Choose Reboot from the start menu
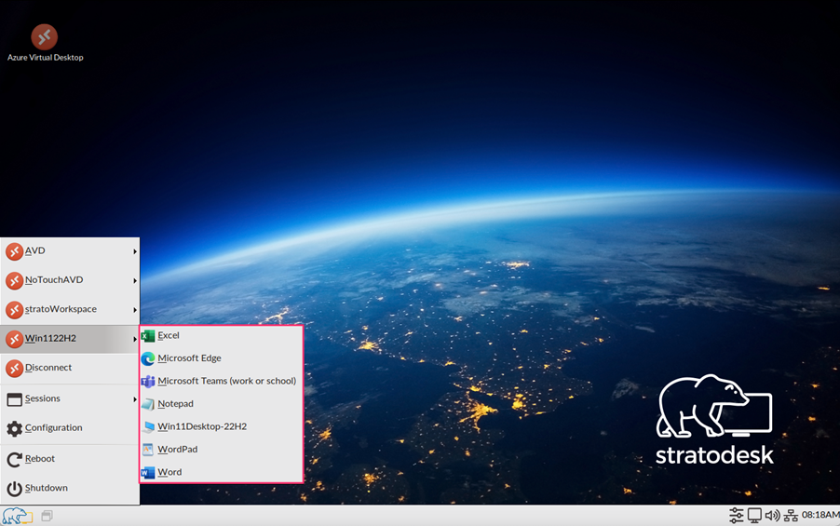The width and height of the screenshot is (840, 526). coord(70,459)
